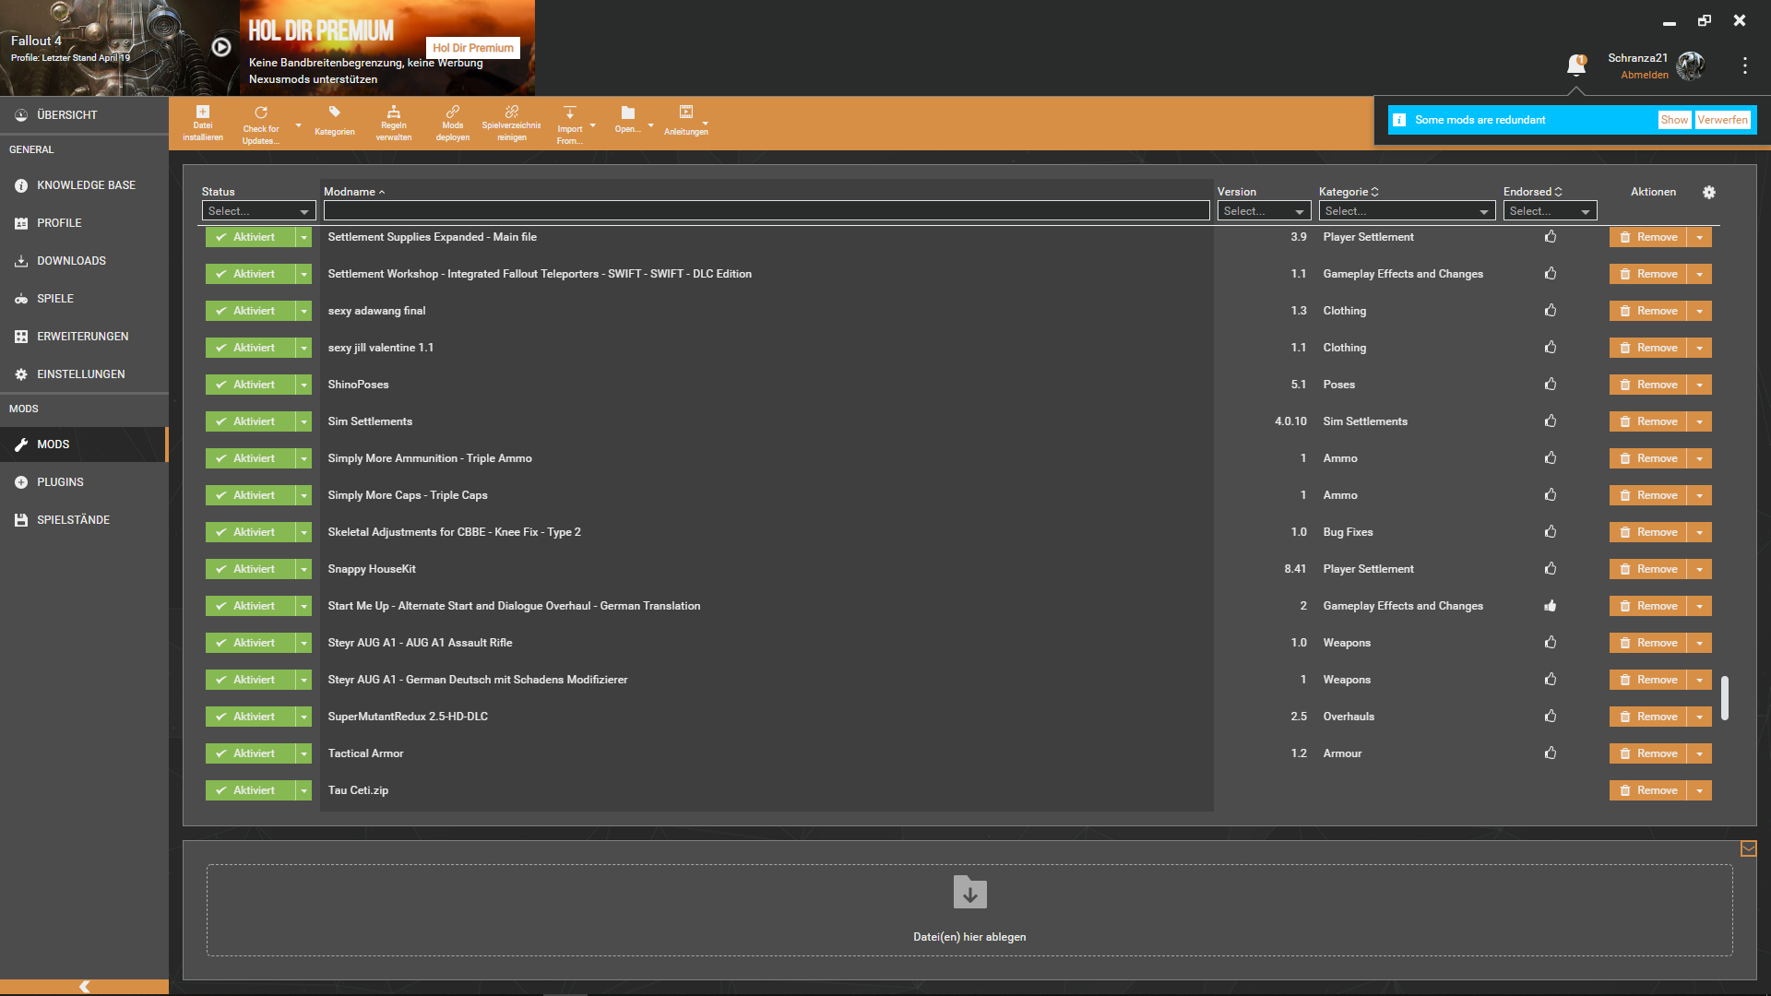Click Hol Dir Premium button

click(473, 48)
